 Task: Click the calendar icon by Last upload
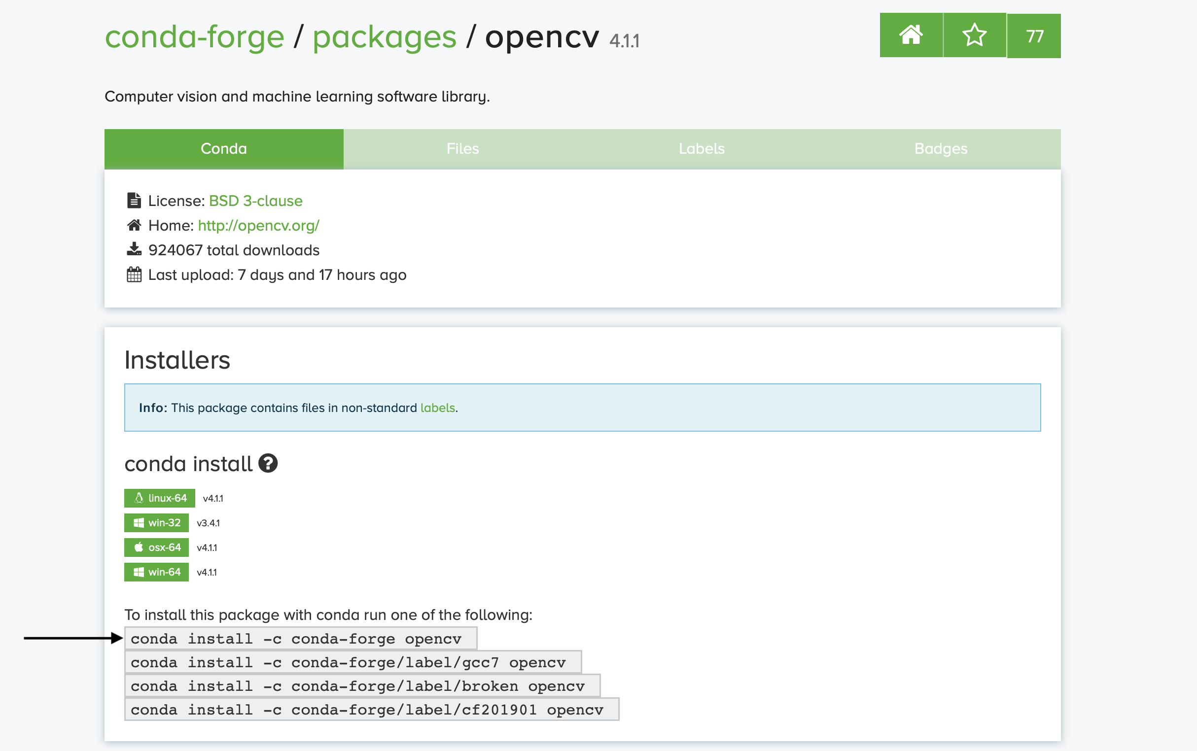pos(134,274)
